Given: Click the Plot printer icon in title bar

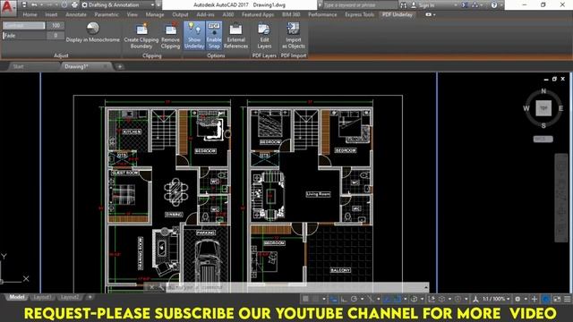Looking at the screenshot, I should click(74, 5).
